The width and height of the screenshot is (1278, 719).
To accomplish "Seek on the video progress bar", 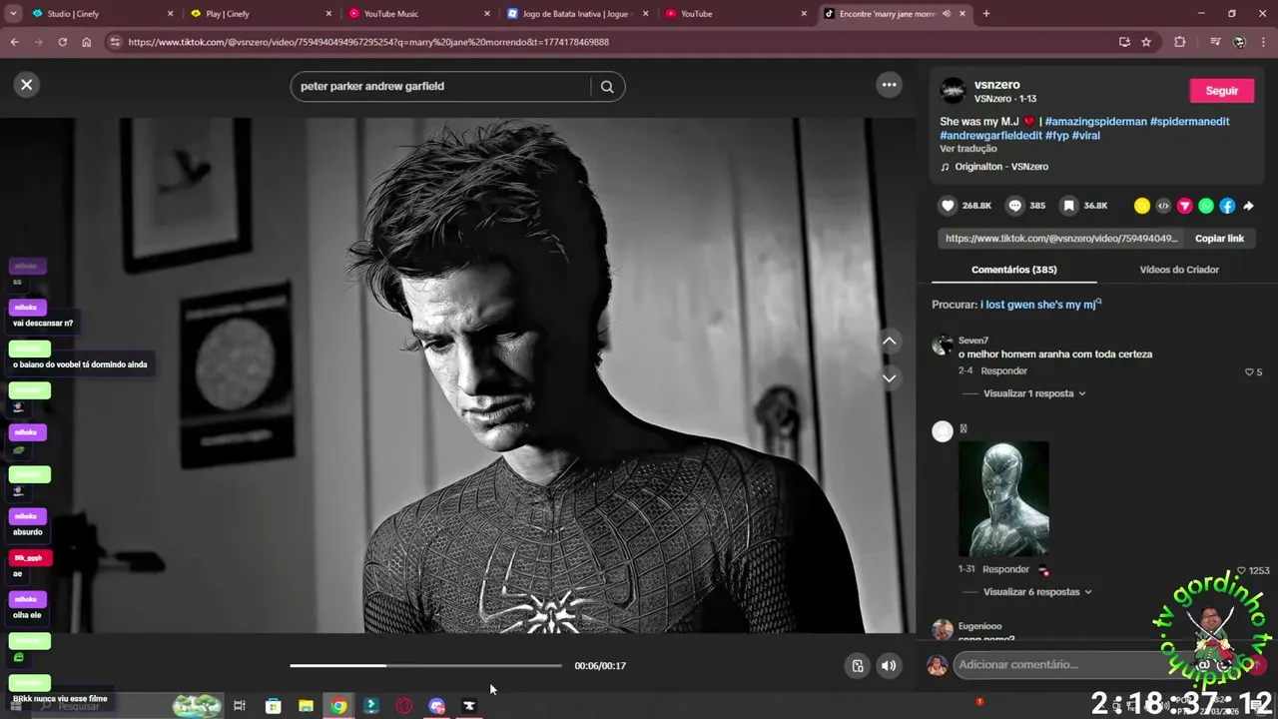I will pos(425,665).
